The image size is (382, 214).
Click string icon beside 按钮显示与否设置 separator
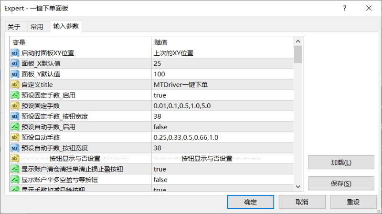click(x=15, y=159)
